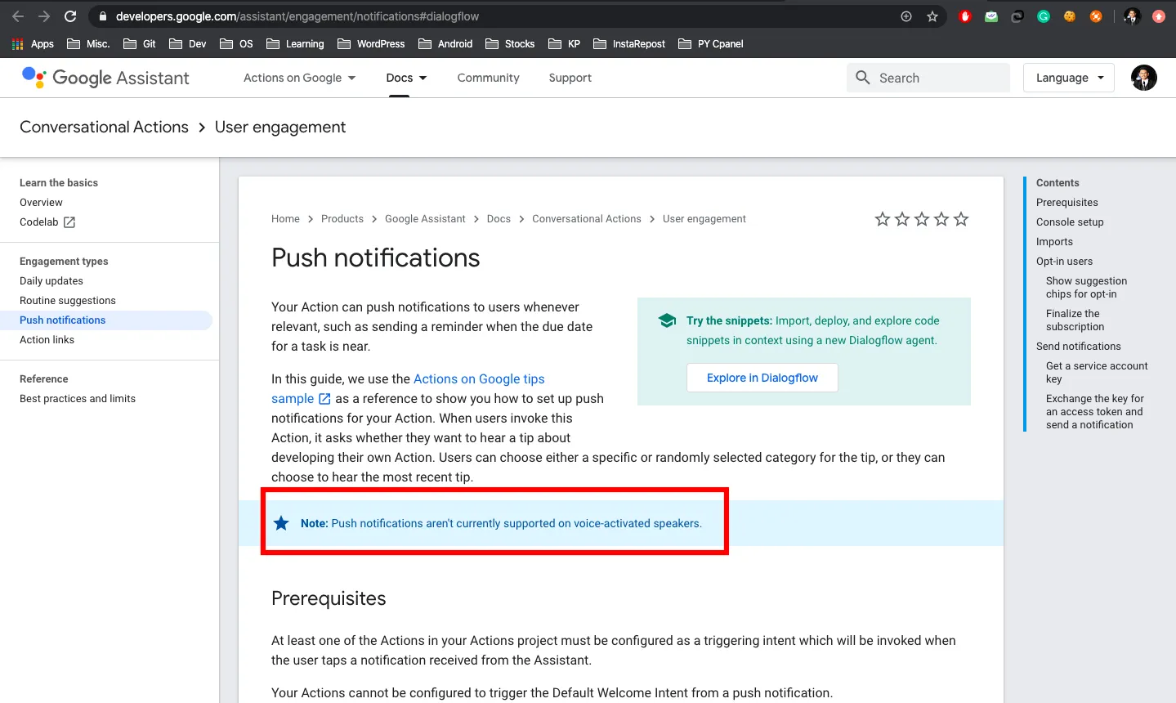Viewport: 1176px width, 703px height.
Task: Click User engagement in the page header
Action: pyautogui.click(x=280, y=127)
